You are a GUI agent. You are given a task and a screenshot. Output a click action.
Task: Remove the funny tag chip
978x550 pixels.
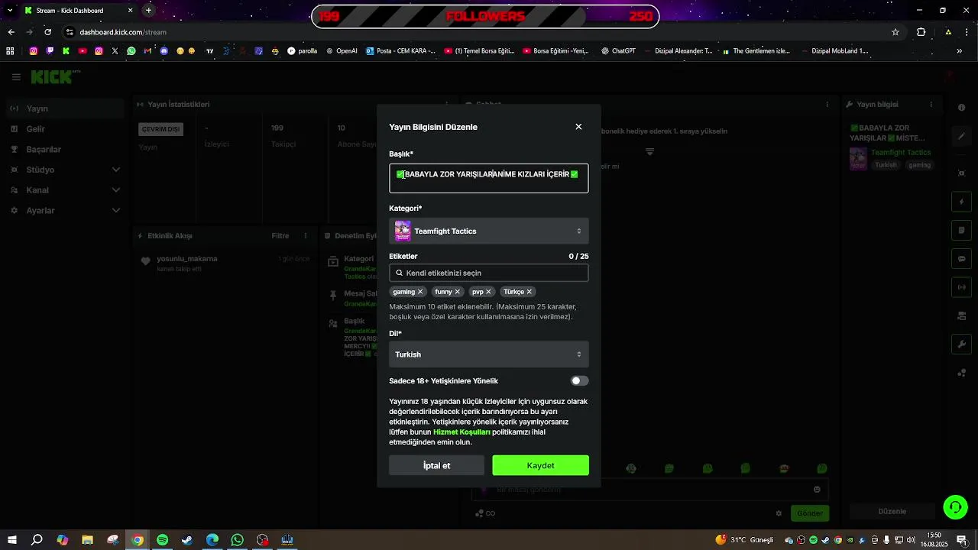tap(458, 292)
